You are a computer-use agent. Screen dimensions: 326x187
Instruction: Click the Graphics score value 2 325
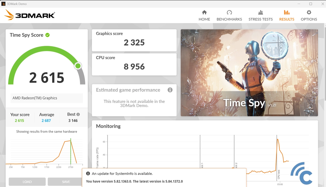(x=134, y=43)
